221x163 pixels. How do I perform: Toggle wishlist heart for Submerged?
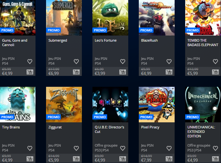76,61
